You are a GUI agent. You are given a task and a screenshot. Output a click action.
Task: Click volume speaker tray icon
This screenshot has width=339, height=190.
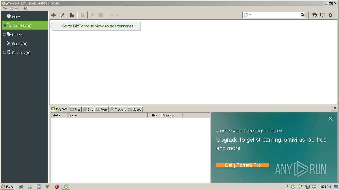click(x=314, y=187)
